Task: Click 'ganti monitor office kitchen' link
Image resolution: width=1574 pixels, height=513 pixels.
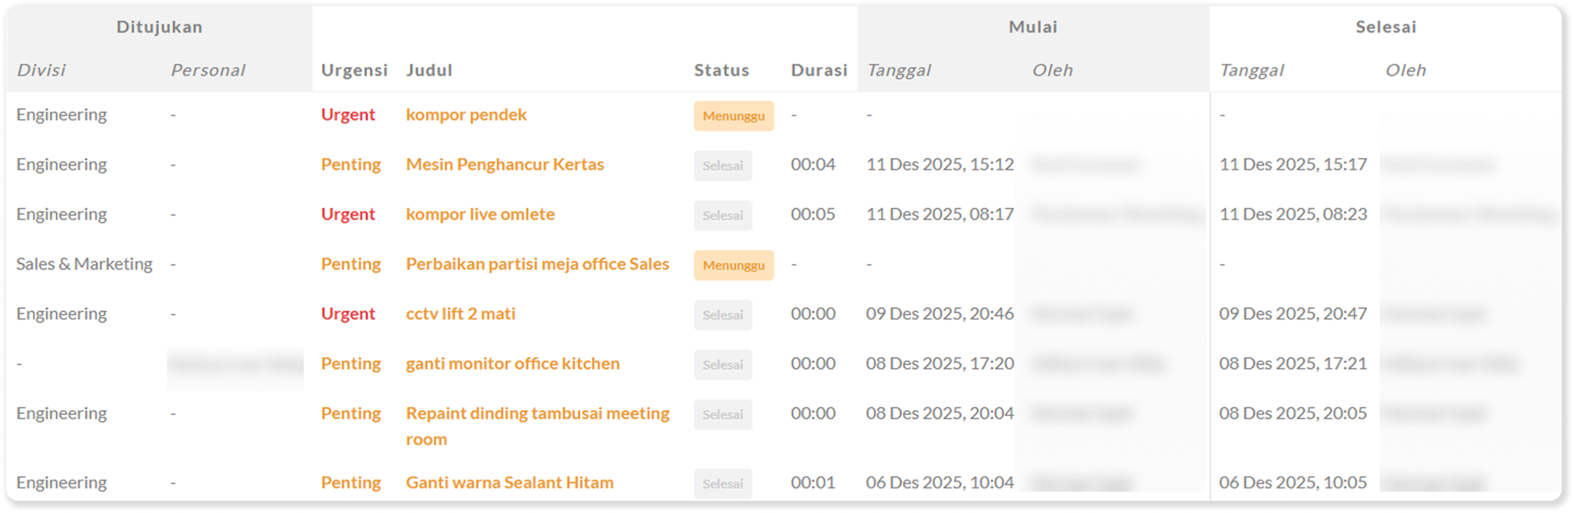Action: [x=512, y=364]
